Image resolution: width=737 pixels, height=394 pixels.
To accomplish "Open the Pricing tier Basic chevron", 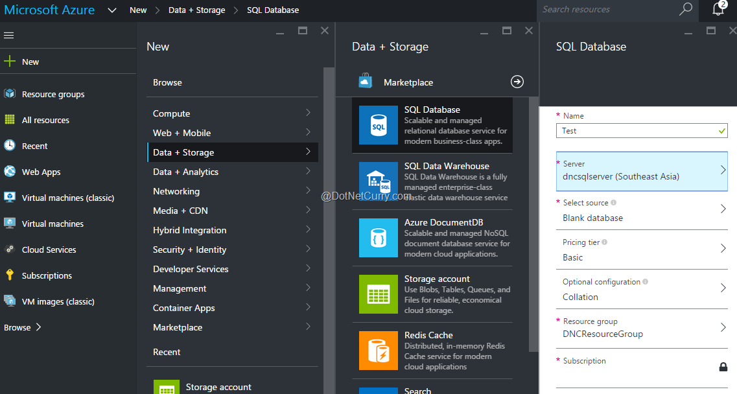I will click(x=723, y=249).
